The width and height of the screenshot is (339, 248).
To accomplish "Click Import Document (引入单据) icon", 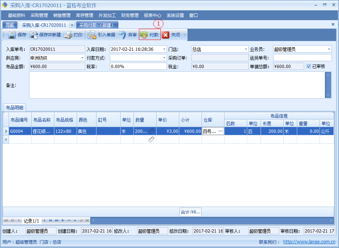I will point(92,35).
